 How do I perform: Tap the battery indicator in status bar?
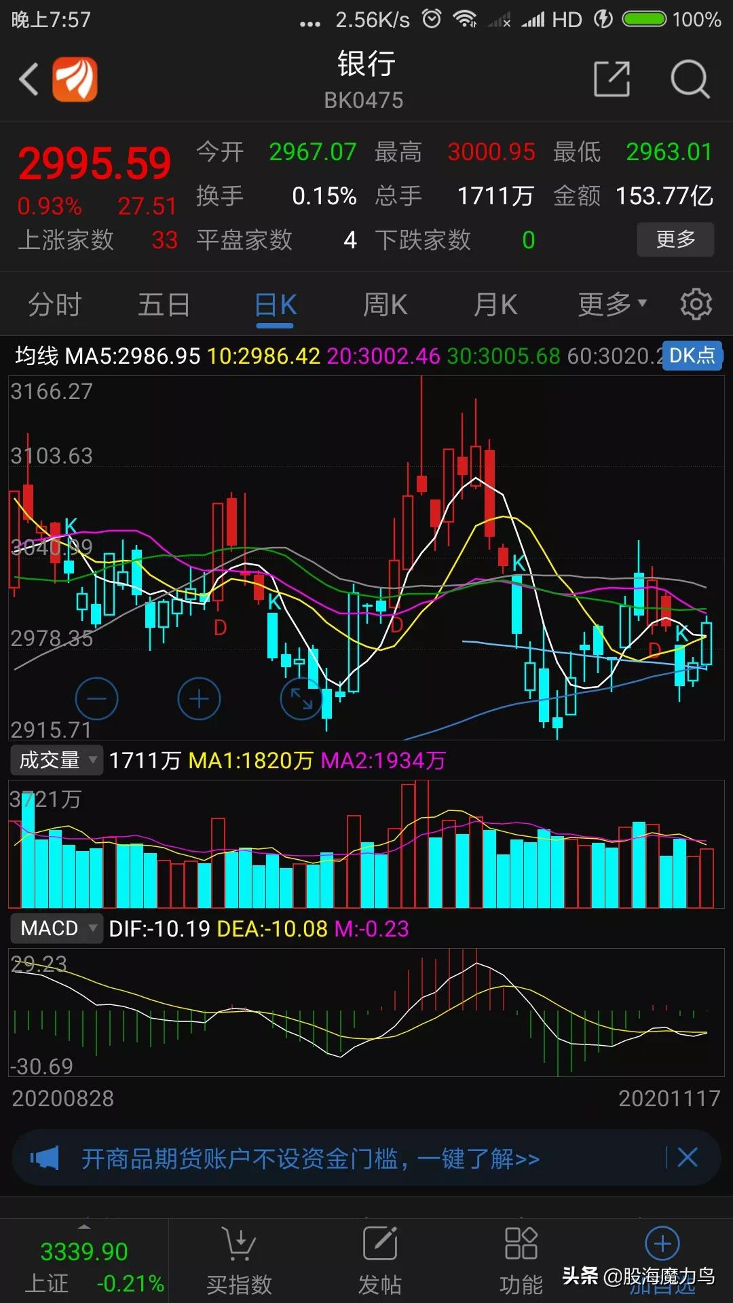[x=645, y=19]
